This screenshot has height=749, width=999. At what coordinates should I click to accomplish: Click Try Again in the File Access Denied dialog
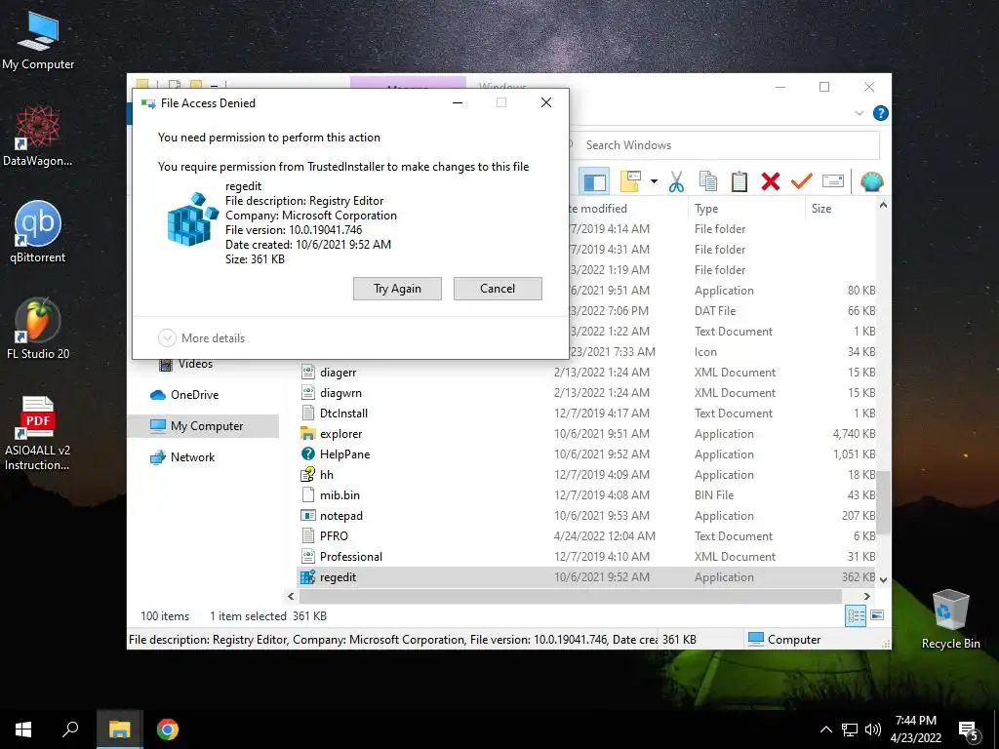point(397,289)
